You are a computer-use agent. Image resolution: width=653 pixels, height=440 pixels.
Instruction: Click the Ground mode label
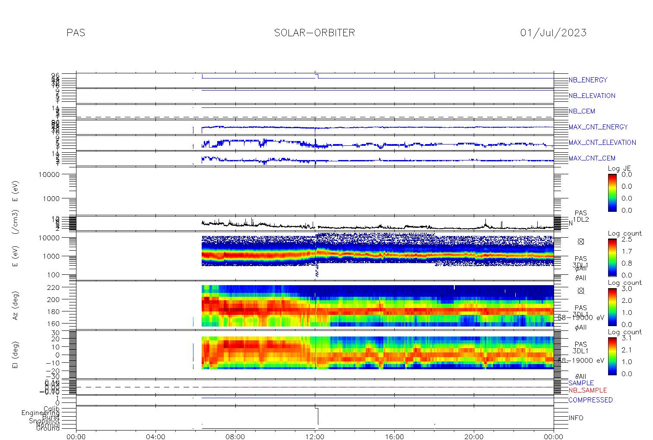pyautogui.click(x=48, y=428)
